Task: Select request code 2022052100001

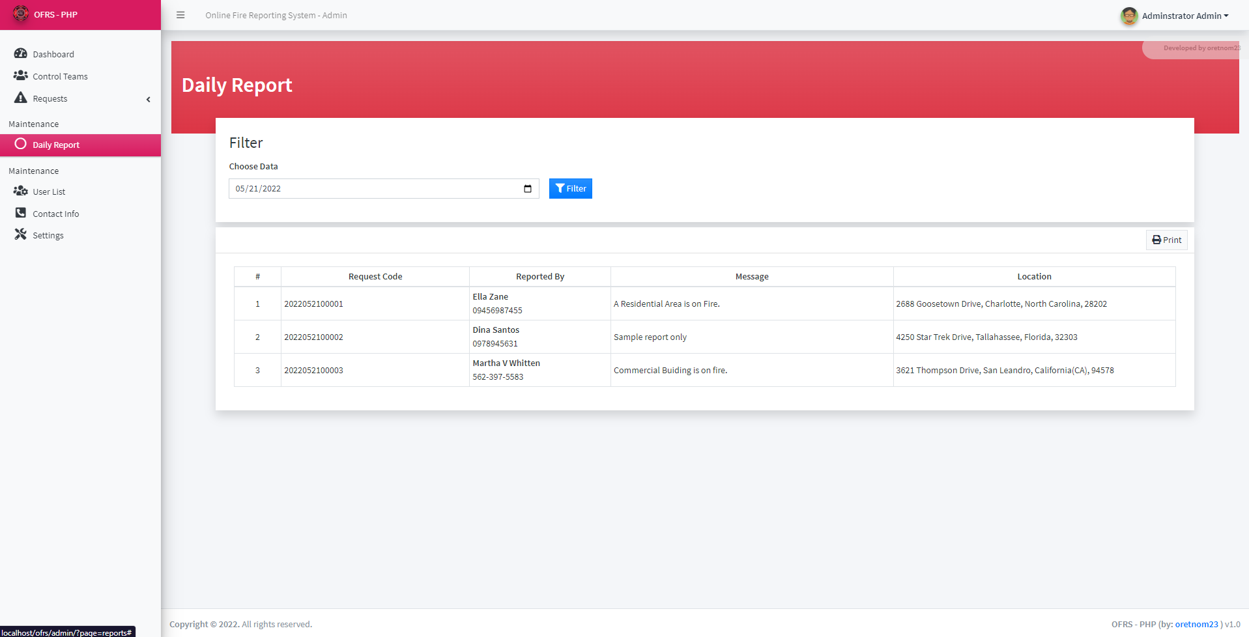Action: click(x=313, y=304)
